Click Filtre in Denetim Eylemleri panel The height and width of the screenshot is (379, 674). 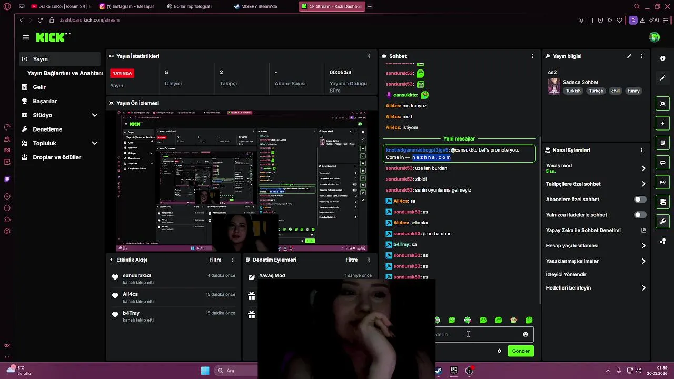click(351, 260)
